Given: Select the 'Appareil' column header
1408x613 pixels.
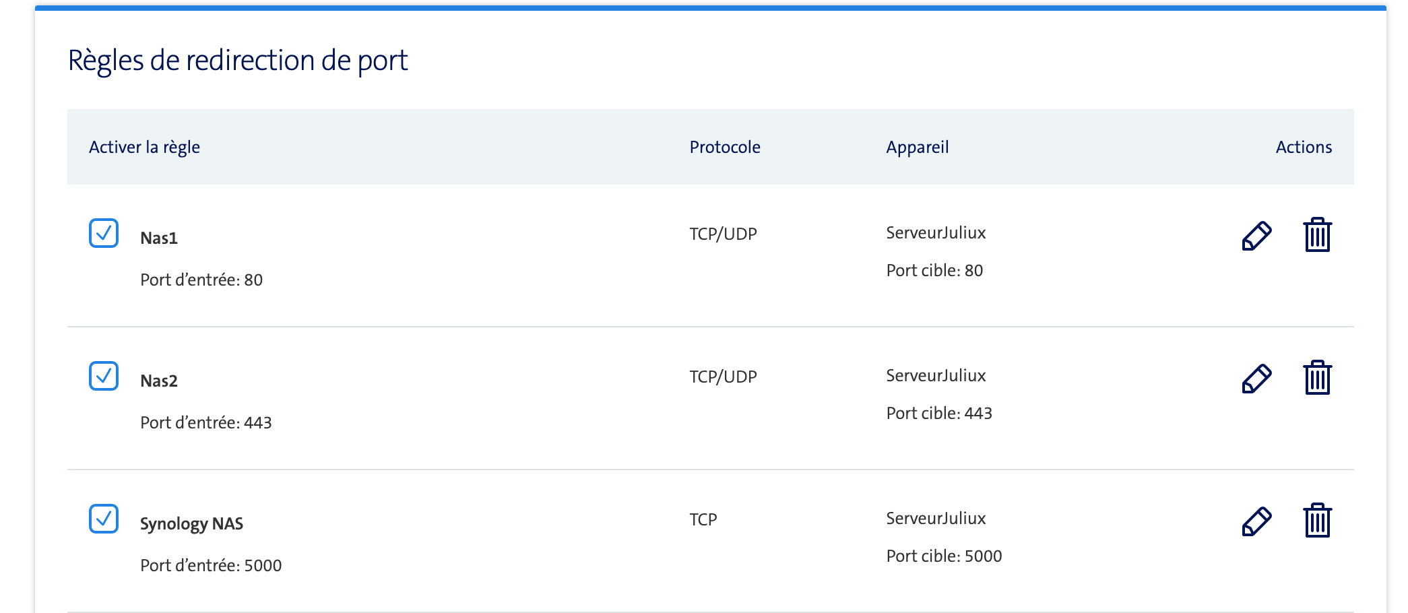Looking at the screenshot, I should pos(917,147).
